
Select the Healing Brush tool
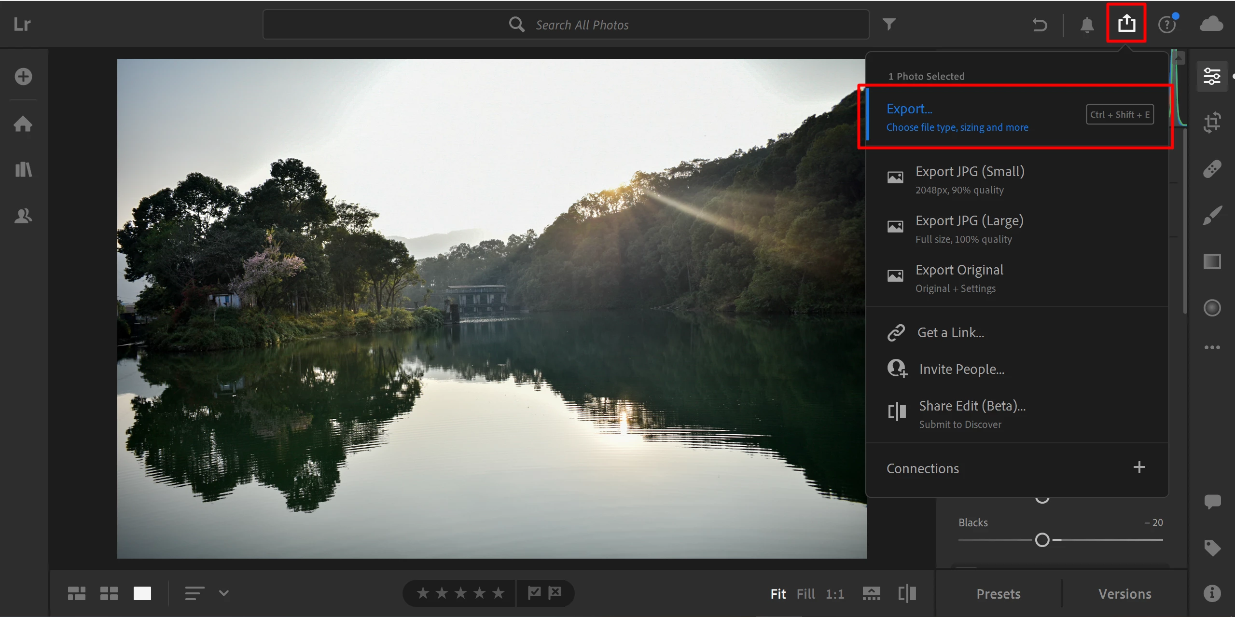click(1212, 169)
